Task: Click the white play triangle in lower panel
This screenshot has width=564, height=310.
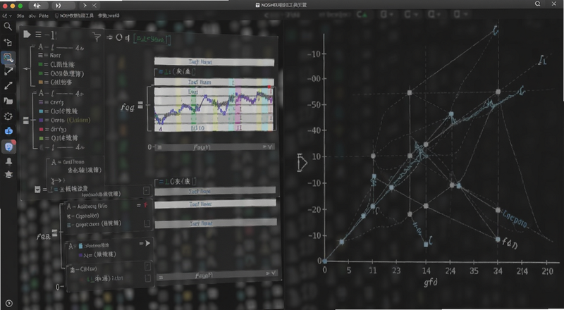Action: (x=147, y=244)
